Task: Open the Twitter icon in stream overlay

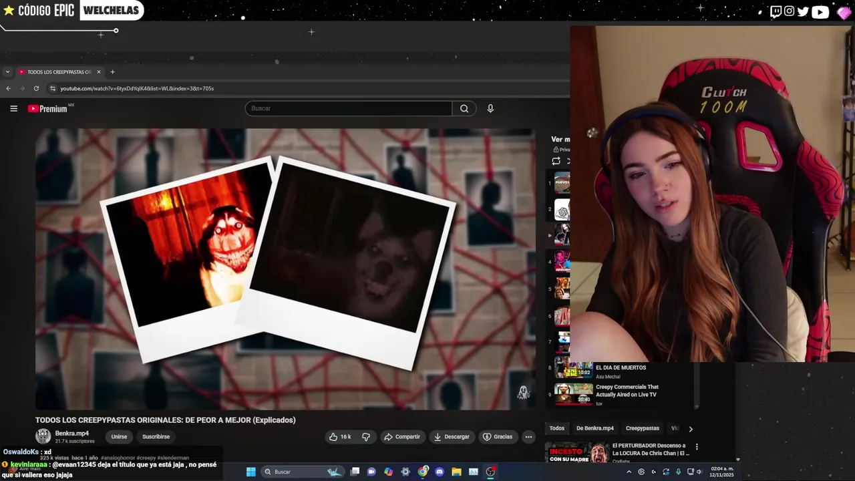Action: point(803,11)
